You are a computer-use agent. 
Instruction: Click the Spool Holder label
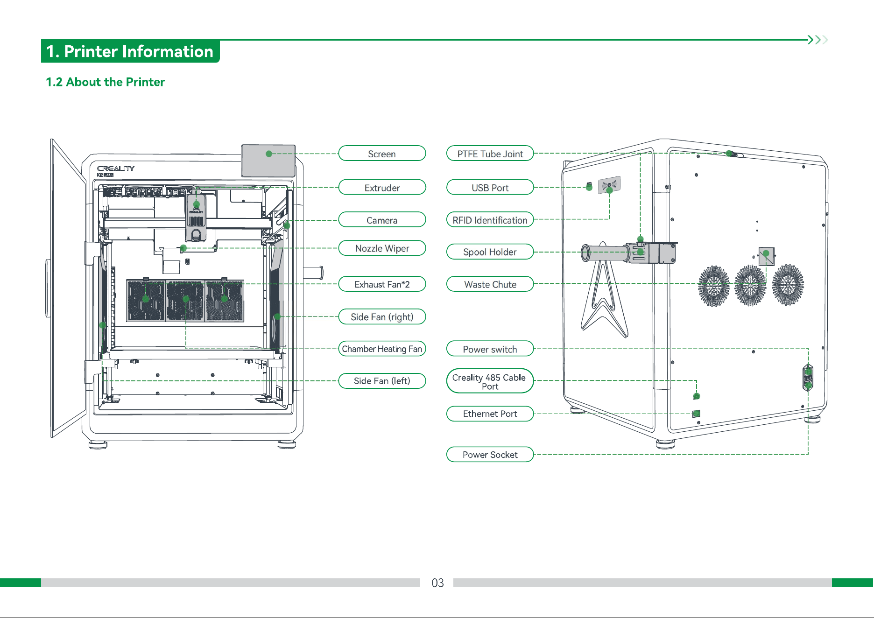pos(490,252)
